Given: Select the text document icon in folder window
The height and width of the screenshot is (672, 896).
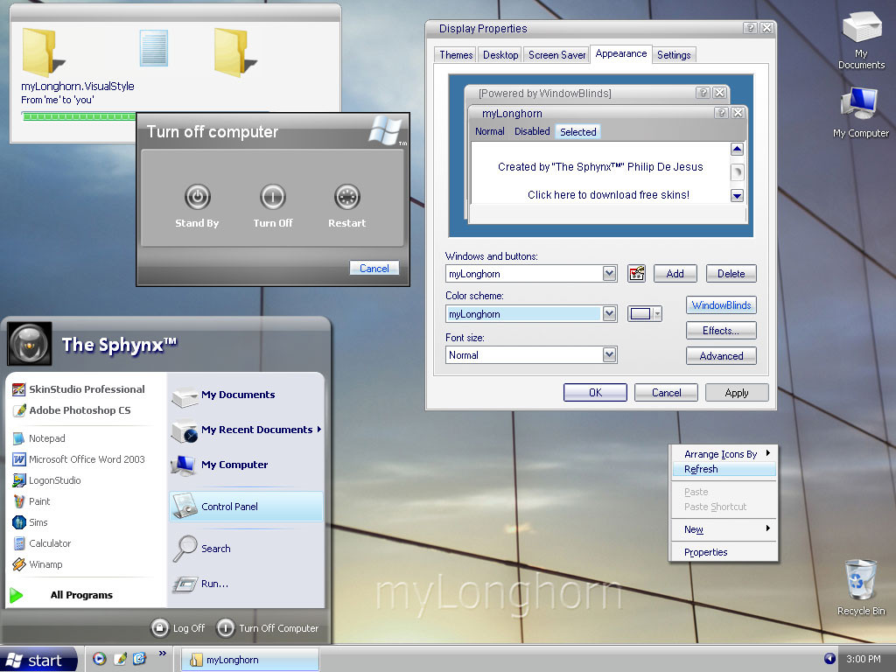Looking at the screenshot, I should pos(154,48).
